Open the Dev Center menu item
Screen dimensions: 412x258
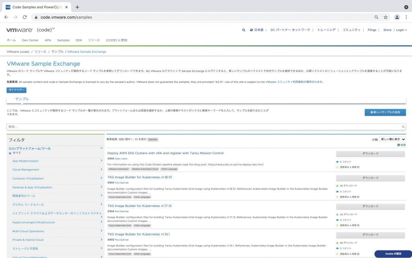[30, 40]
